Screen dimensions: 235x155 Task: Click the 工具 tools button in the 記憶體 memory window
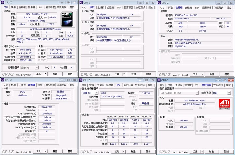pyautogui.click(x=39, y=151)
